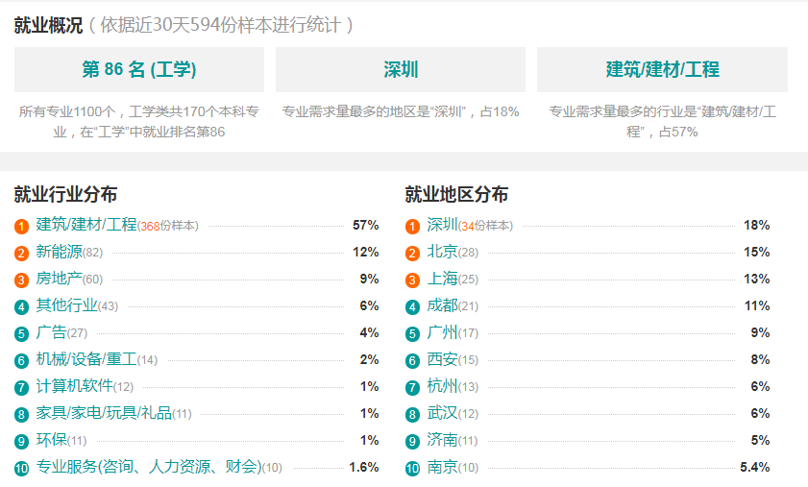Open the 机械/设备/重工 industry link
The image size is (808, 487).
click(86, 358)
